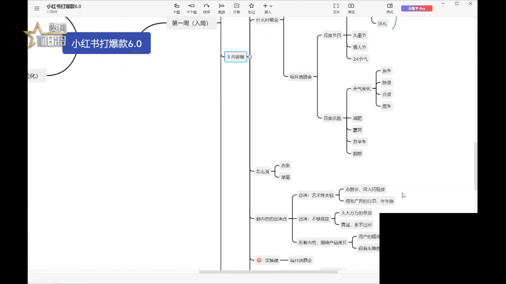Open the 标记 marker star icon

tap(252, 8)
